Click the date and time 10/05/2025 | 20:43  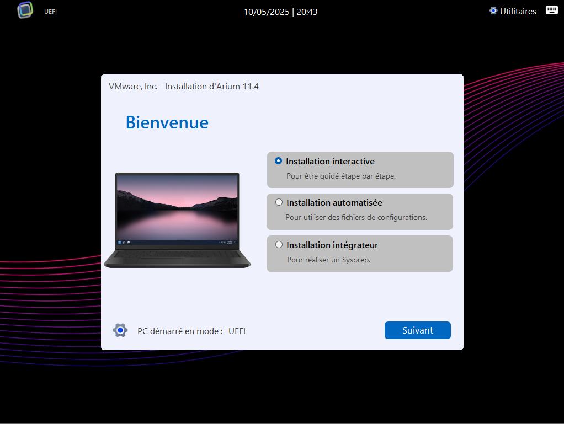(x=280, y=12)
